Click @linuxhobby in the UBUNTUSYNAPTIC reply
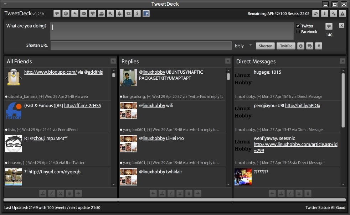 click(154, 72)
